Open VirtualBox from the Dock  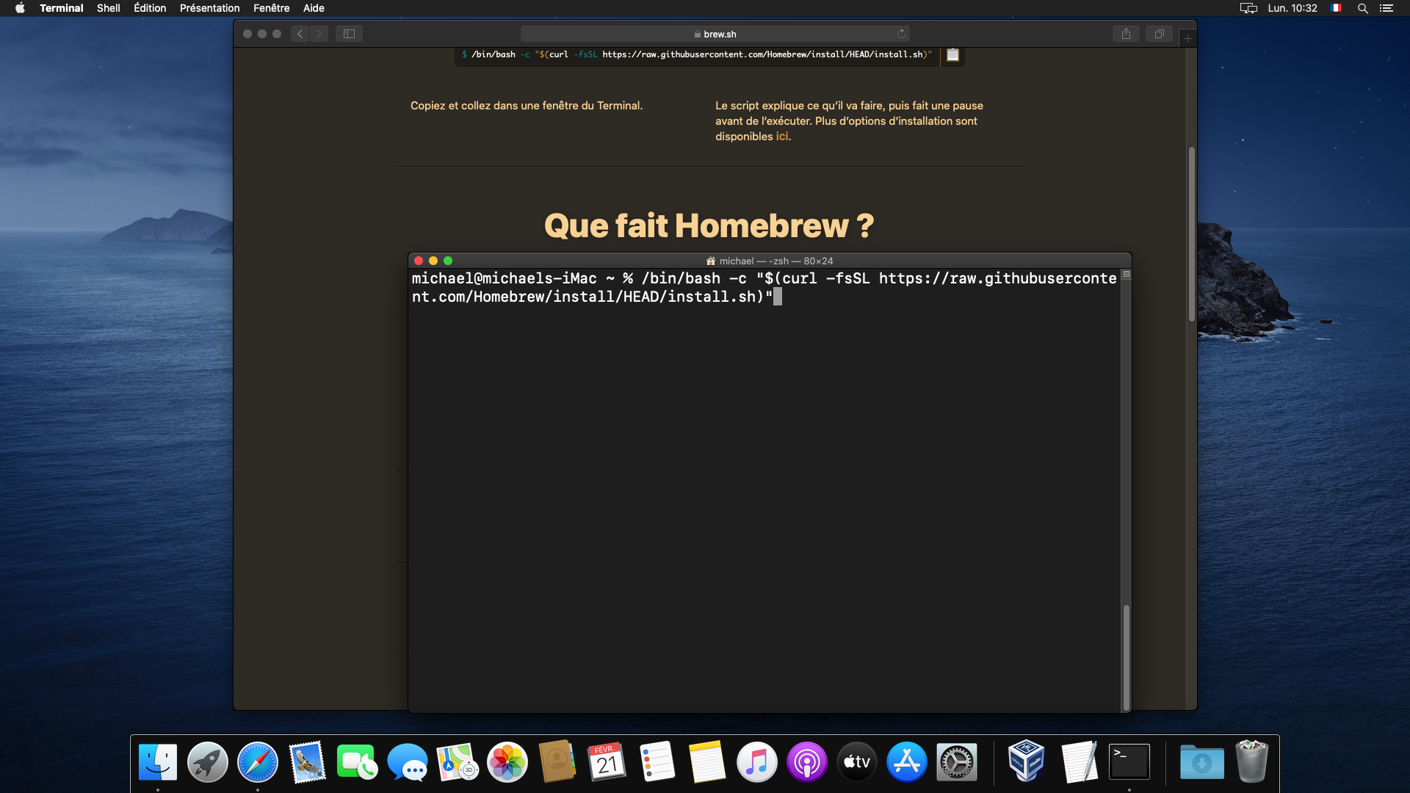point(1026,761)
